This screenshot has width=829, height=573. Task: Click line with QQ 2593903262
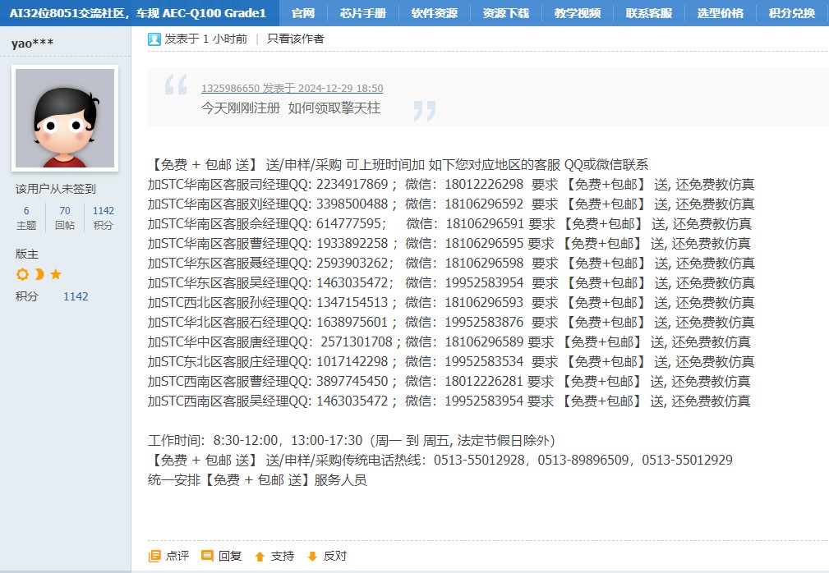tap(451, 263)
